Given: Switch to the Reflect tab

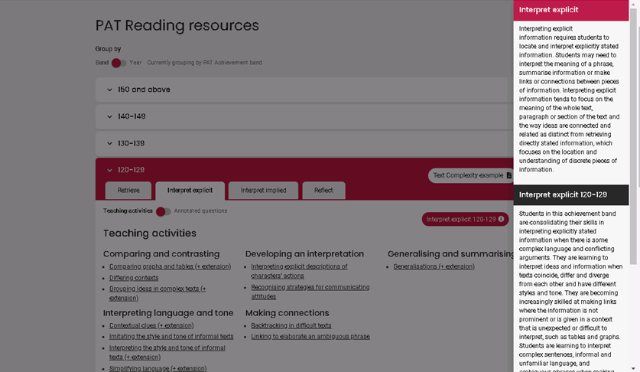Looking at the screenshot, I should pos(323,191).
